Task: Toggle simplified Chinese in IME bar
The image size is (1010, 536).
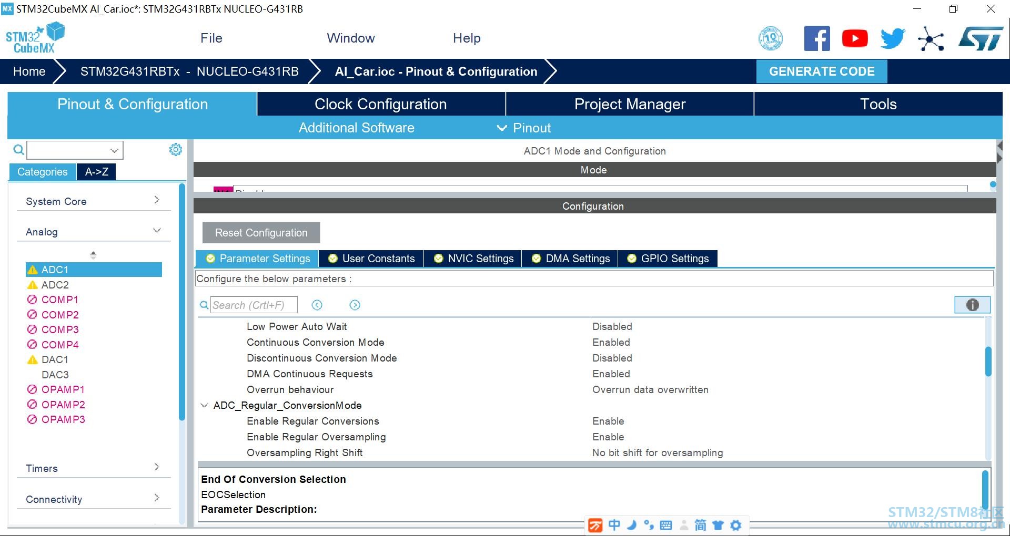Action: pos(701,525)
